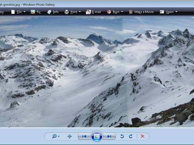The width and height of the screenshot is (194, 145).
Task: Click the Fit to Window icon
Action: point(70,136)
